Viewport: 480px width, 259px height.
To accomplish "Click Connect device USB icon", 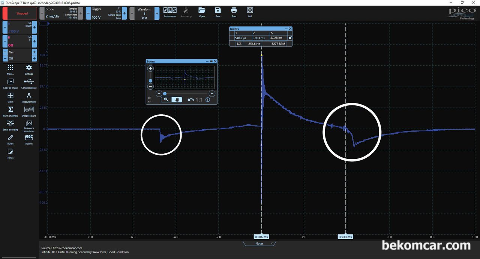I will click(x=29, y=84).
